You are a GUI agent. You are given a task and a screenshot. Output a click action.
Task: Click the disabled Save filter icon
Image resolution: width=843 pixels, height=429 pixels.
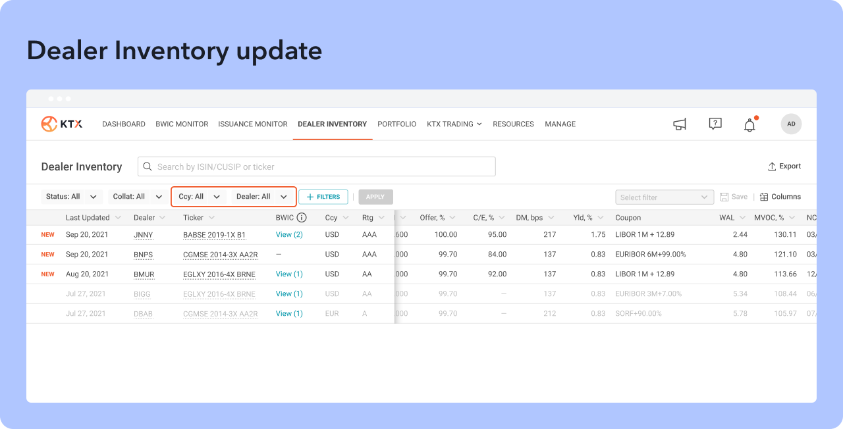tap(724, 197)
